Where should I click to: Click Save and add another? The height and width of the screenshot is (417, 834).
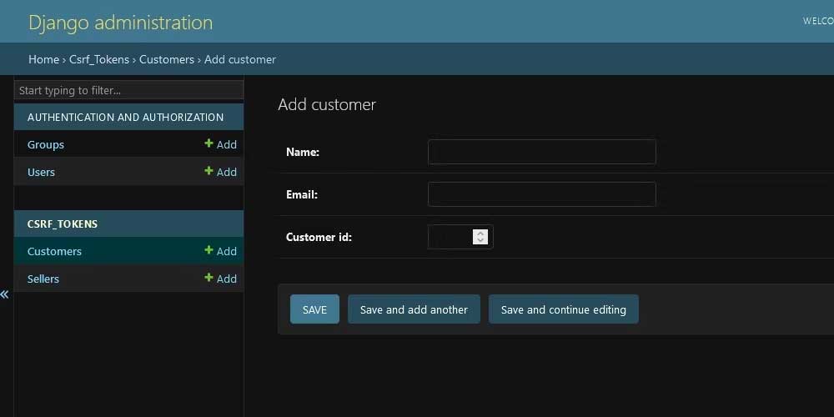point(414,309)
